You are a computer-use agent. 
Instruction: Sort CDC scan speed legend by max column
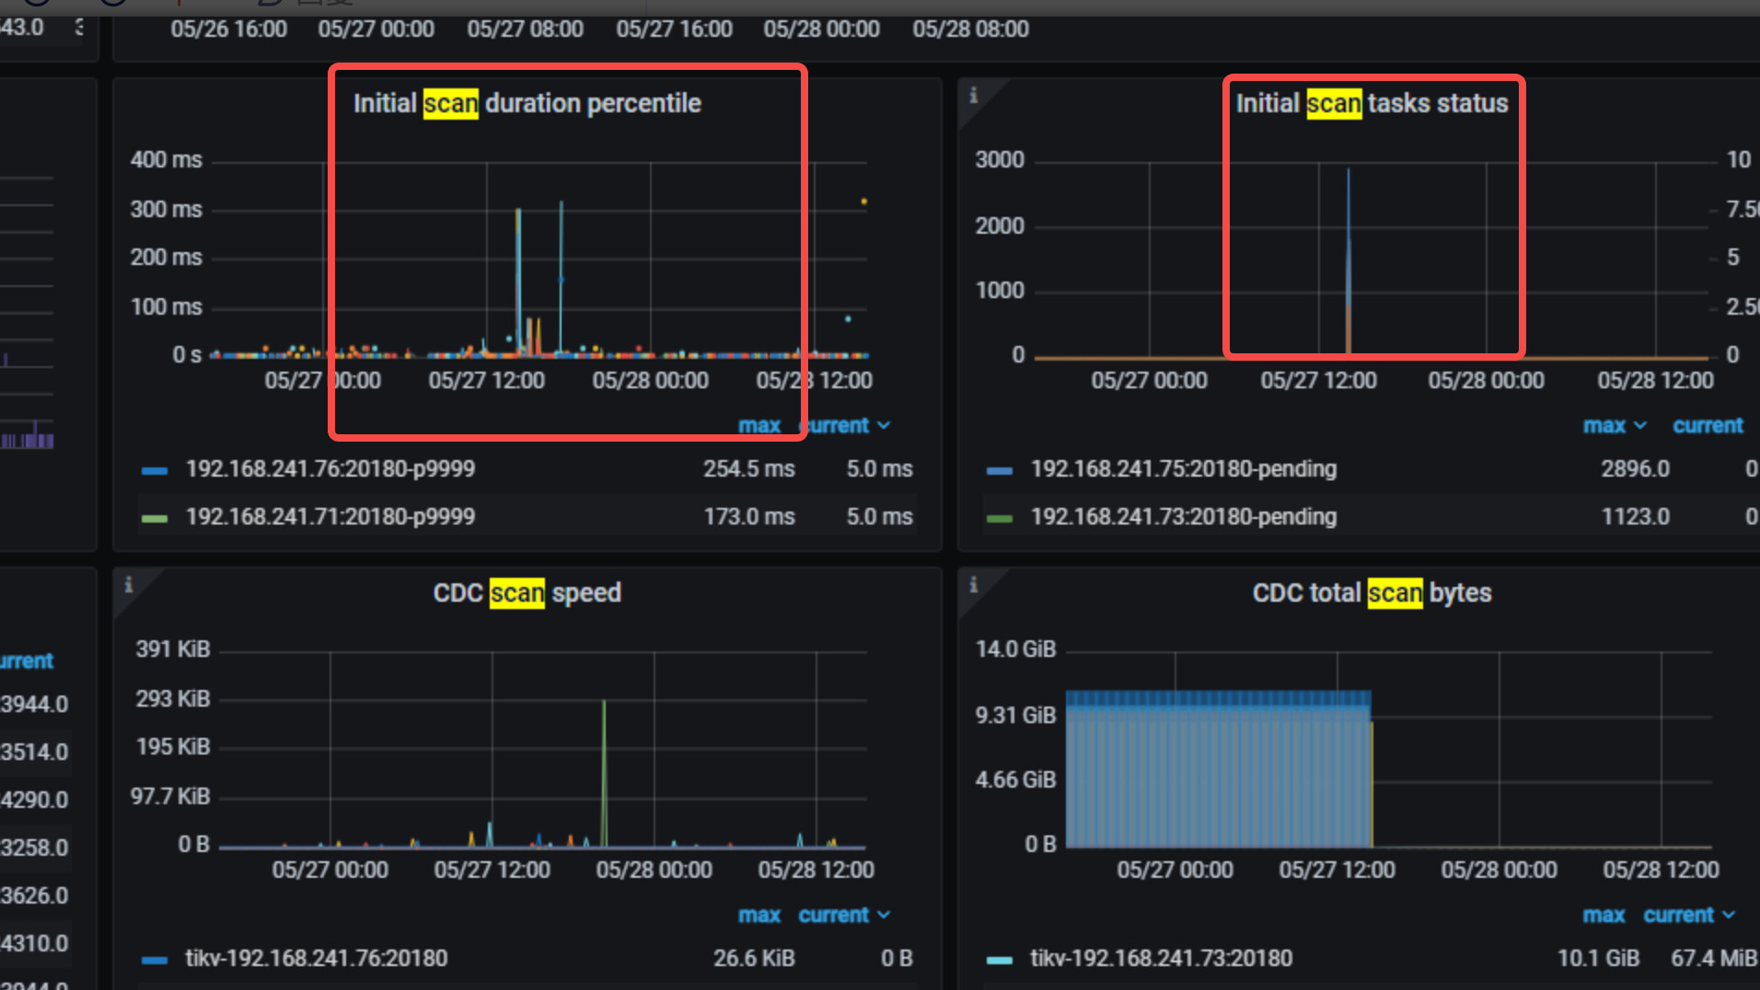(758, 915)
